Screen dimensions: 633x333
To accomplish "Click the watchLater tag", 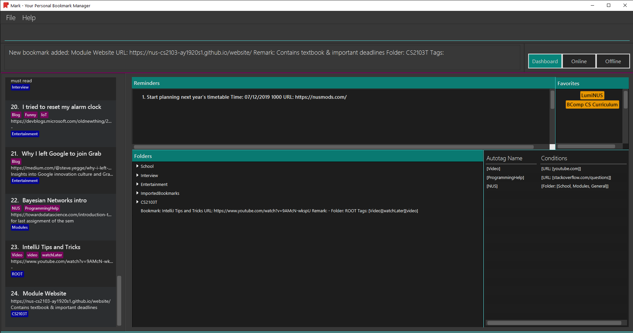I will tap(52, 255).
